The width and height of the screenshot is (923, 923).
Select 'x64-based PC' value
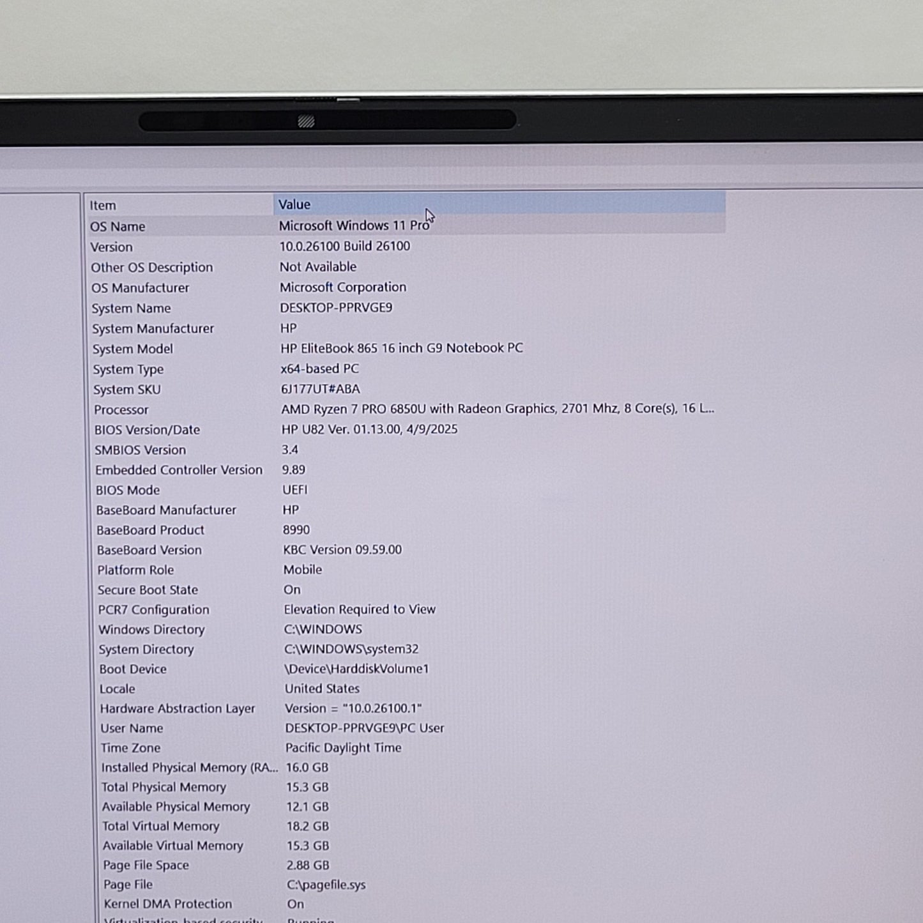320,369
